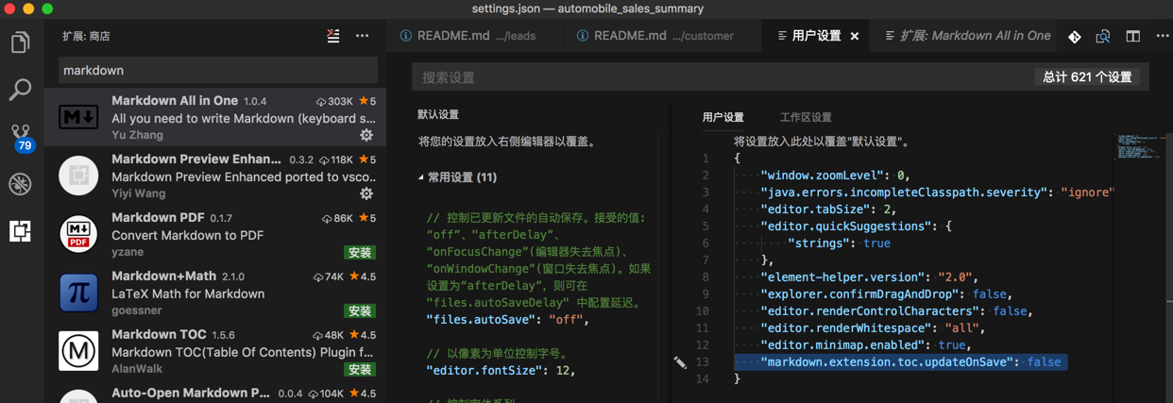This screenshot has height=403, width=1173.
Task: Collapse the 常用设置 (11) section
Action: tap(421, 177)
